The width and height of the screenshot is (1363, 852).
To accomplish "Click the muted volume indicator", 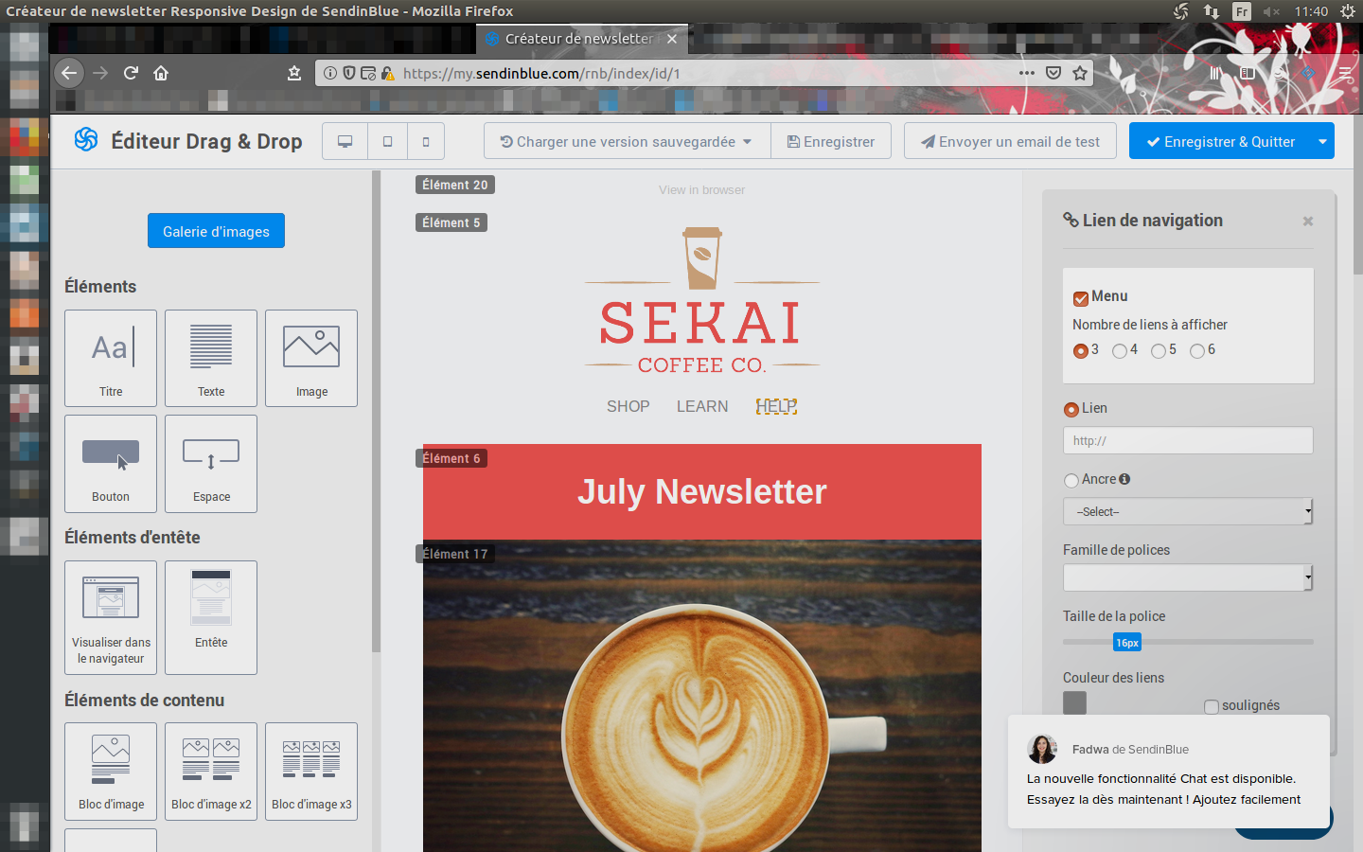I will coord(1271,11).
